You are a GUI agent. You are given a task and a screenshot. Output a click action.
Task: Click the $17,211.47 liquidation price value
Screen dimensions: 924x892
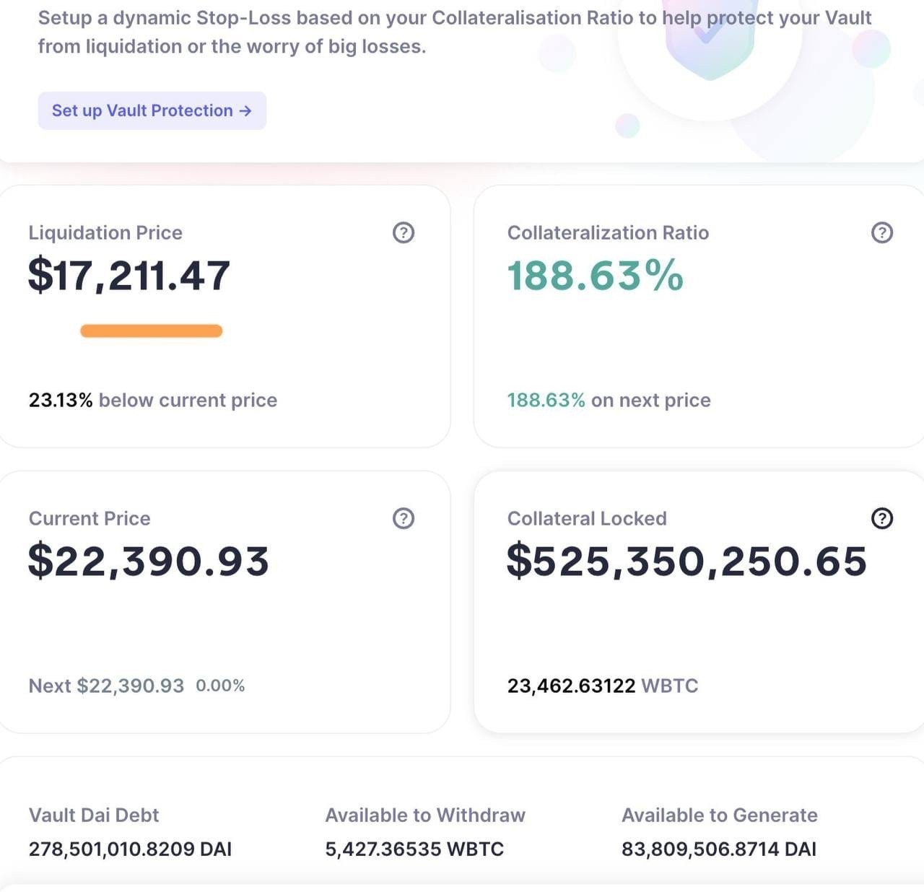[129, 276]
